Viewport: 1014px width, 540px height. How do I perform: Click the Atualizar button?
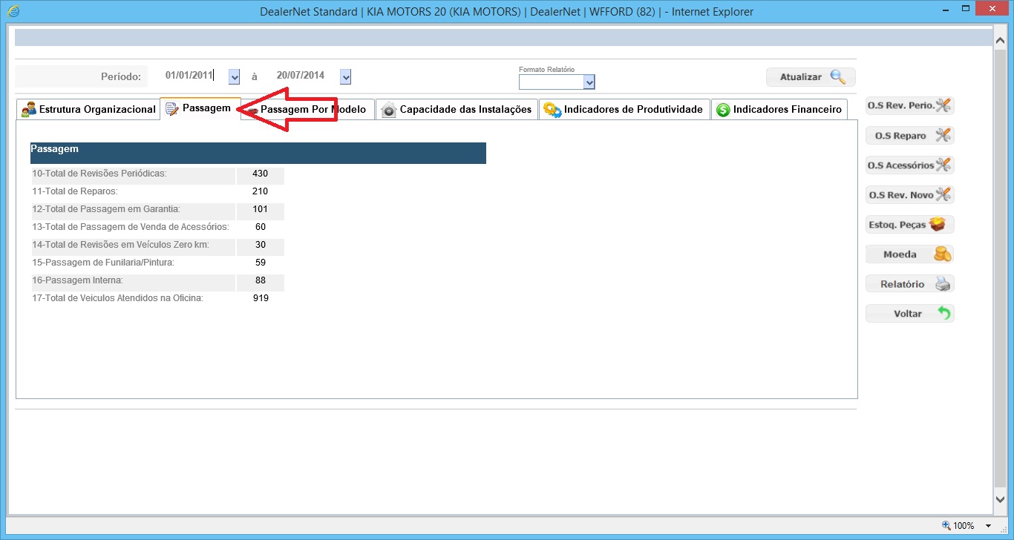[811, 77]
